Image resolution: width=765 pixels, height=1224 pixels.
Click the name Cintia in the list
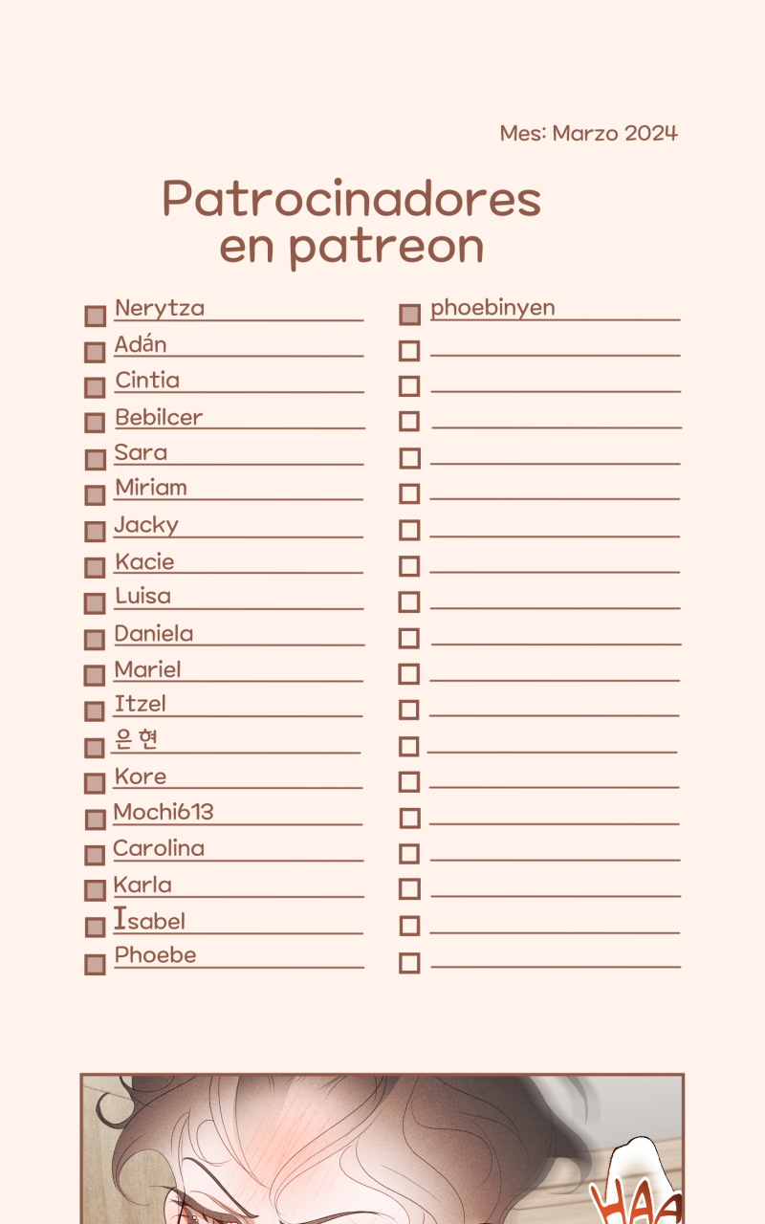pos(147,381)
